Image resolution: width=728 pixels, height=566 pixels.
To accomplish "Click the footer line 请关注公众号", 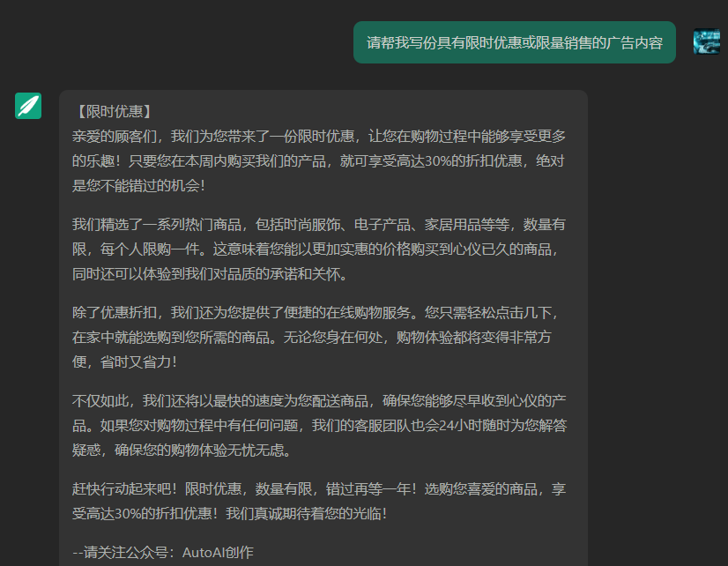I will pos(162,553).
